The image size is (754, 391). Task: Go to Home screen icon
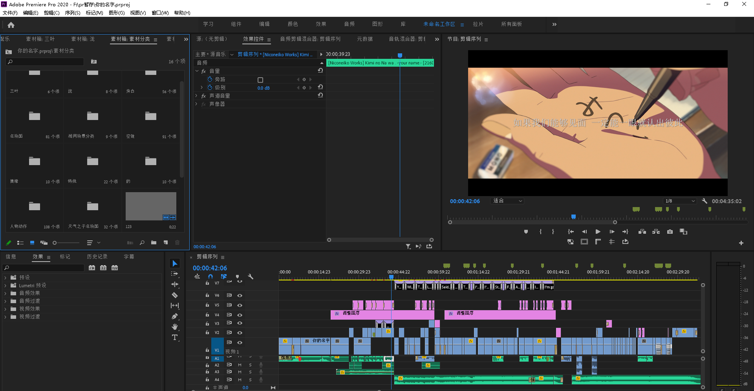(x=11, y=25)
